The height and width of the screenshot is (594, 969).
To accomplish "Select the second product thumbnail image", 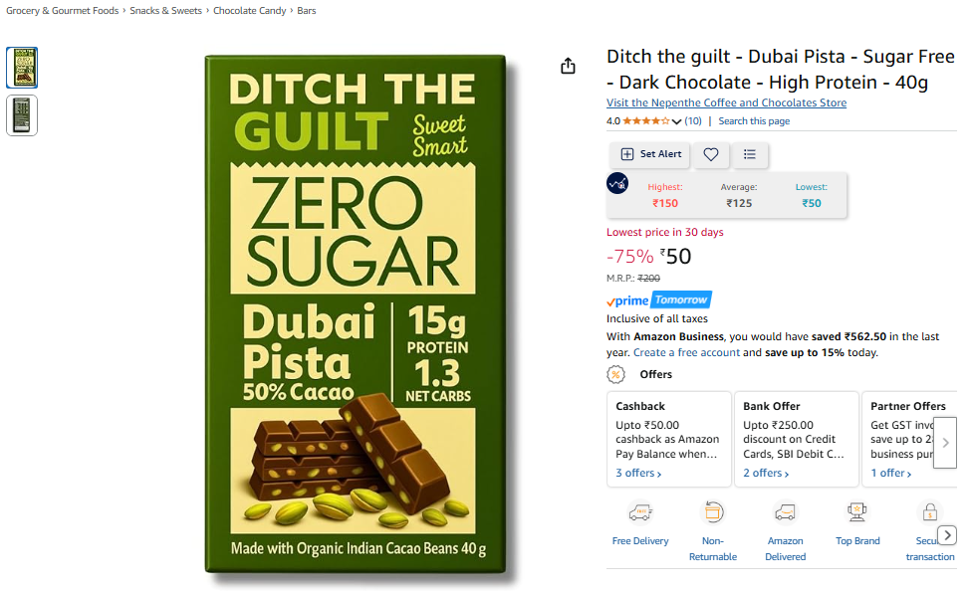I will pos(22,115).
